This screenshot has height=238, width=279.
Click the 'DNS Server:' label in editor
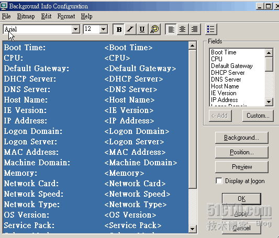click(x=27, y=89)
